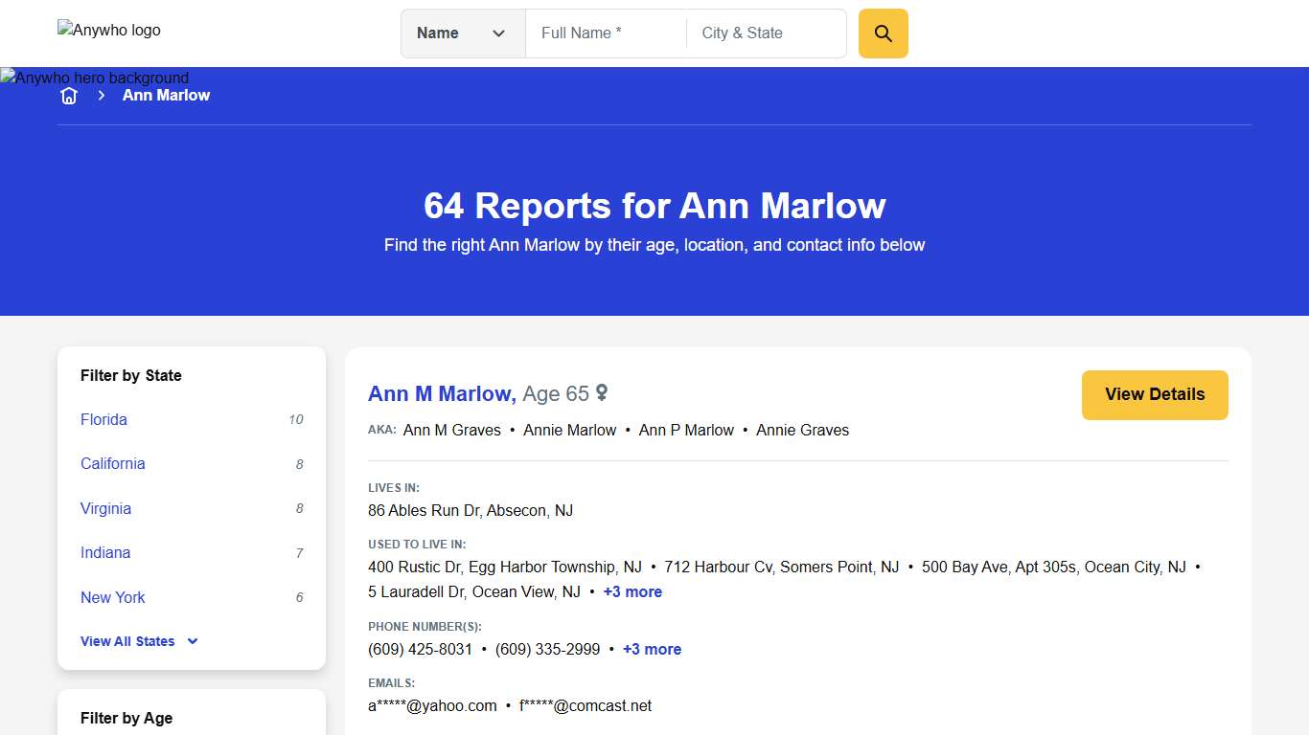Click the chevron next to View All States
1309x735 pixels.
(192, 641)
